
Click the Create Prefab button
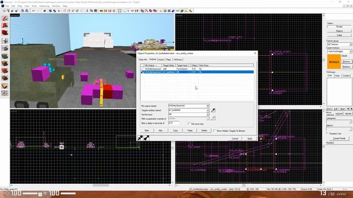[x=339, y=139]
